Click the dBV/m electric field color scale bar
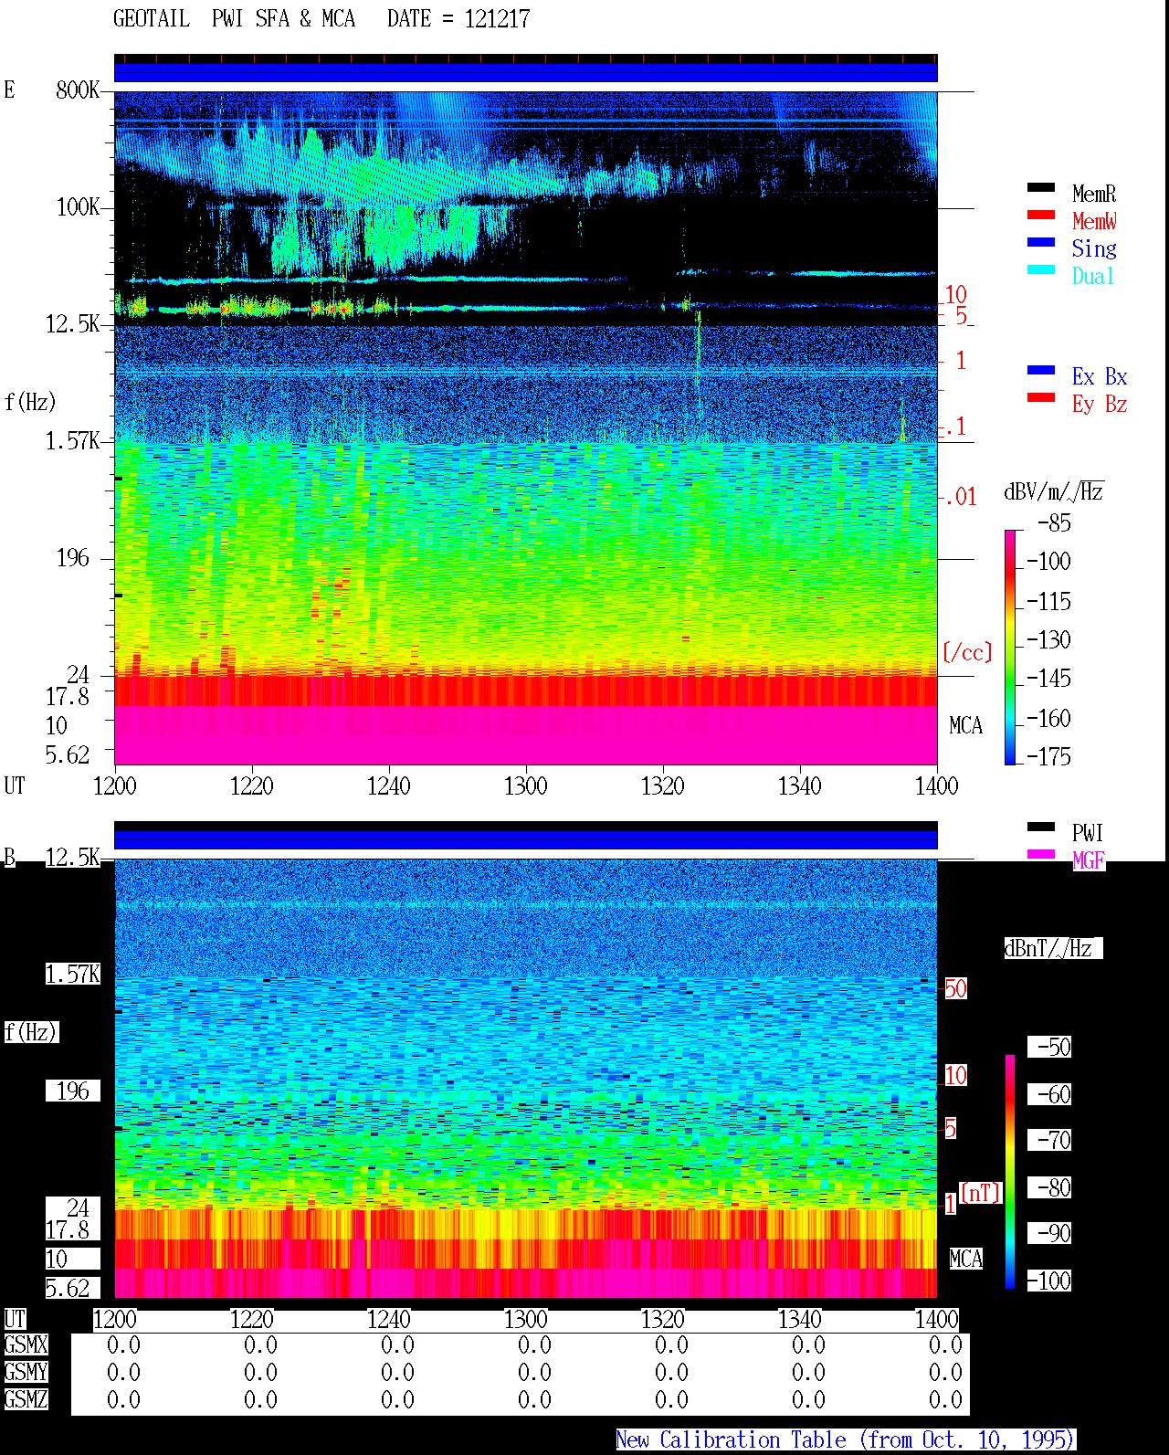The image size is (1169, 1455). point(1010,647)
